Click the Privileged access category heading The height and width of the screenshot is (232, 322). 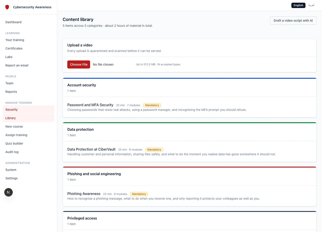point(82,218)
